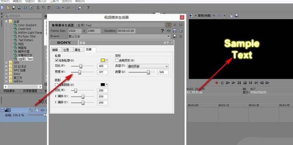The image size is (293, 145).
Task: Open the Preset dropdown in generator
Action: pyautogui.click(x=169, y=36)
